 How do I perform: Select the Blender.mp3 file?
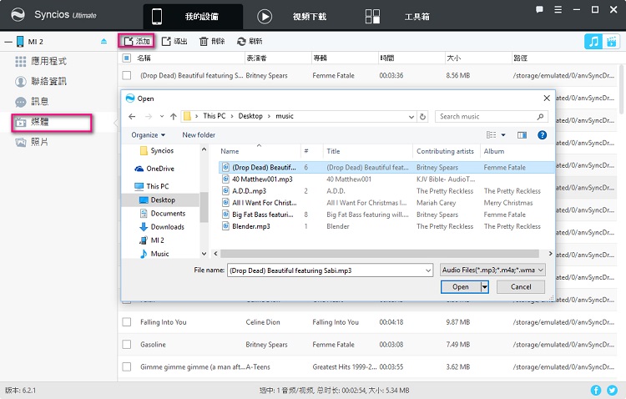pyautogui.click(x=246, y=226)
